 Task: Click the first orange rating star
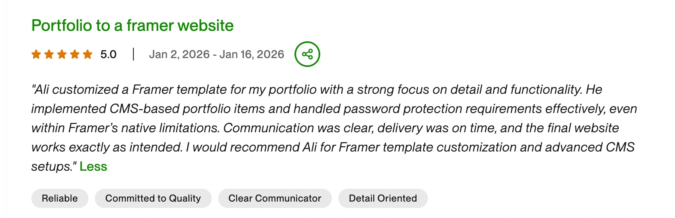coord(36,54)
